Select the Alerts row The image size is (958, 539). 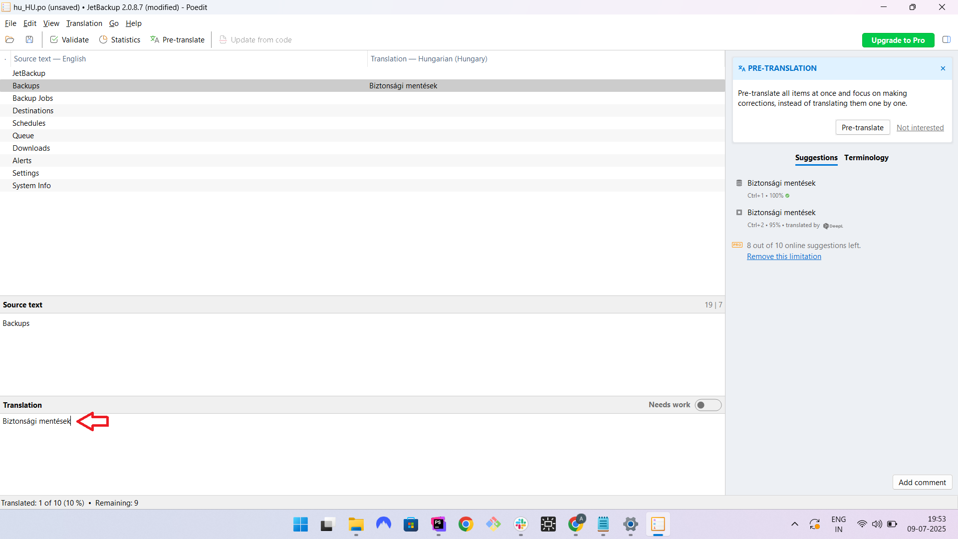point(362,161)
